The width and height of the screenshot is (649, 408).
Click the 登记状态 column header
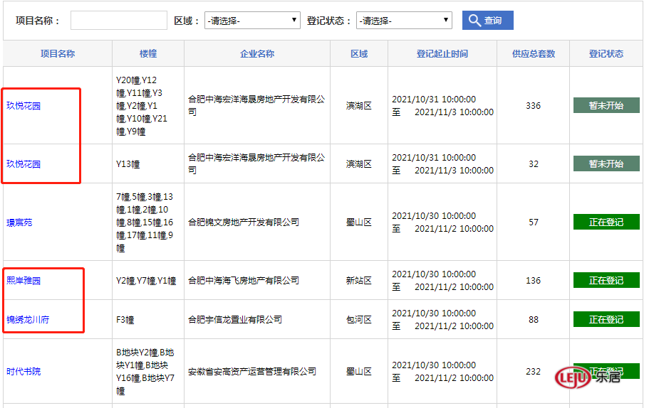[606, 54]
